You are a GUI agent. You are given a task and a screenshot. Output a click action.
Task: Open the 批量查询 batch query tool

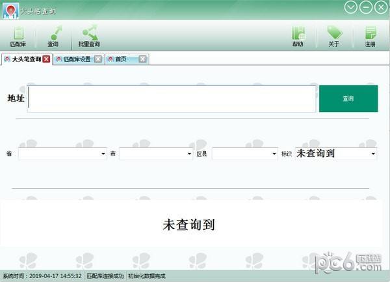point(88,35)
